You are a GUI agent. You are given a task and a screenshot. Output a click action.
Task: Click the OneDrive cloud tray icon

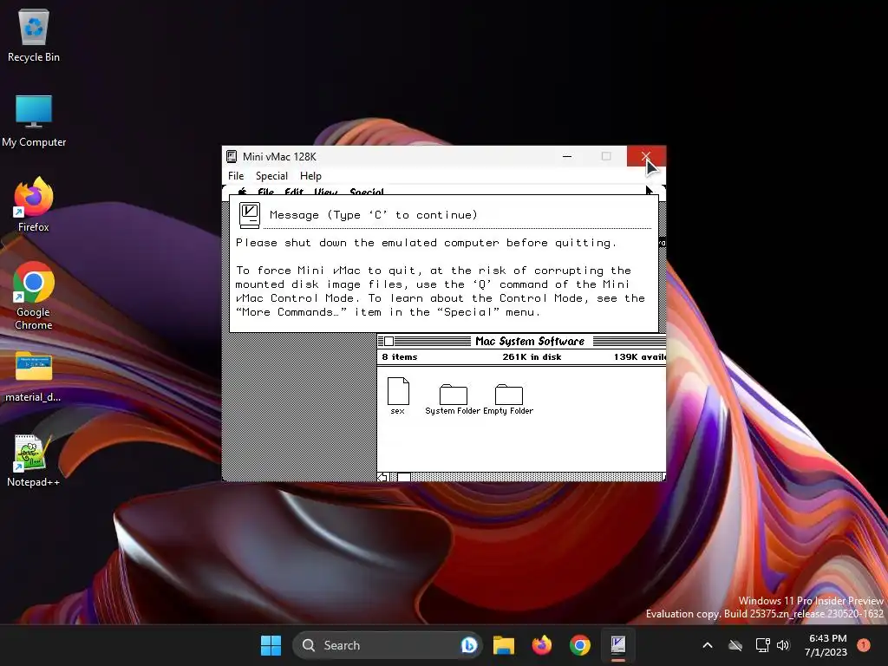tap(735, 645)
